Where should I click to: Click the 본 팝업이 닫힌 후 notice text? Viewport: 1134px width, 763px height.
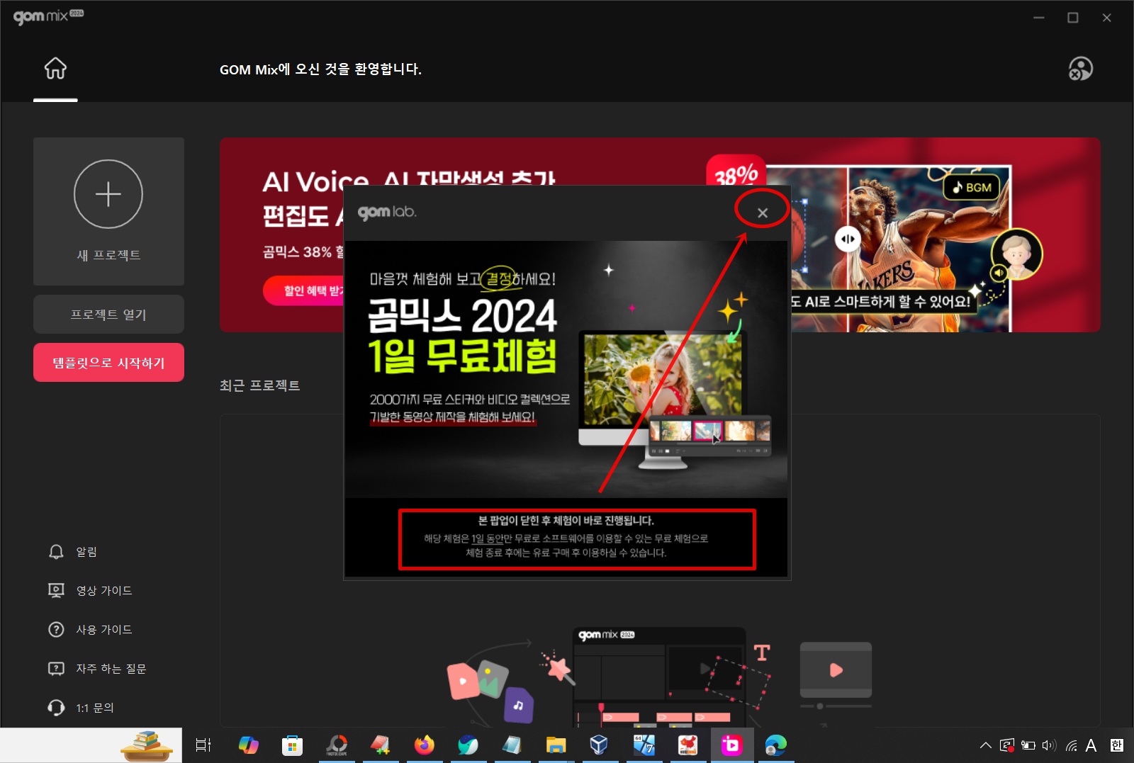click(566, 521)
